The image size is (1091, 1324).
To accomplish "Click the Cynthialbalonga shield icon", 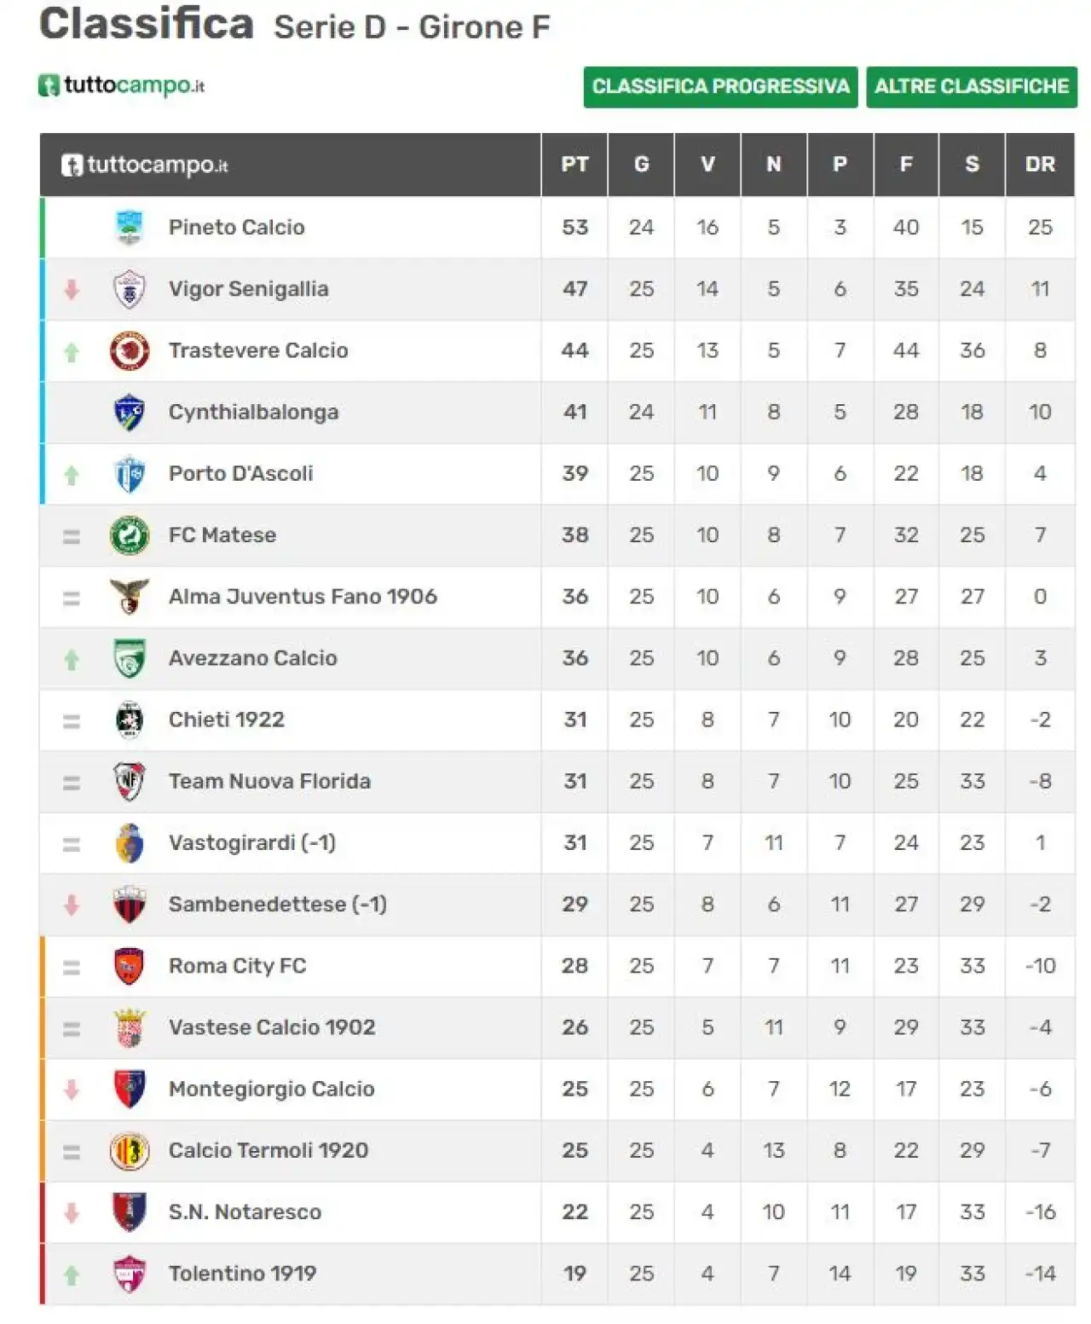I will pyautogui.click(x=130, y=413).
